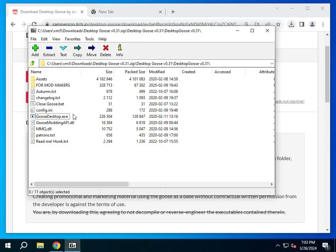Open Windows taskbar search
Screen dimensions: 336x252
tap(24, 245)
